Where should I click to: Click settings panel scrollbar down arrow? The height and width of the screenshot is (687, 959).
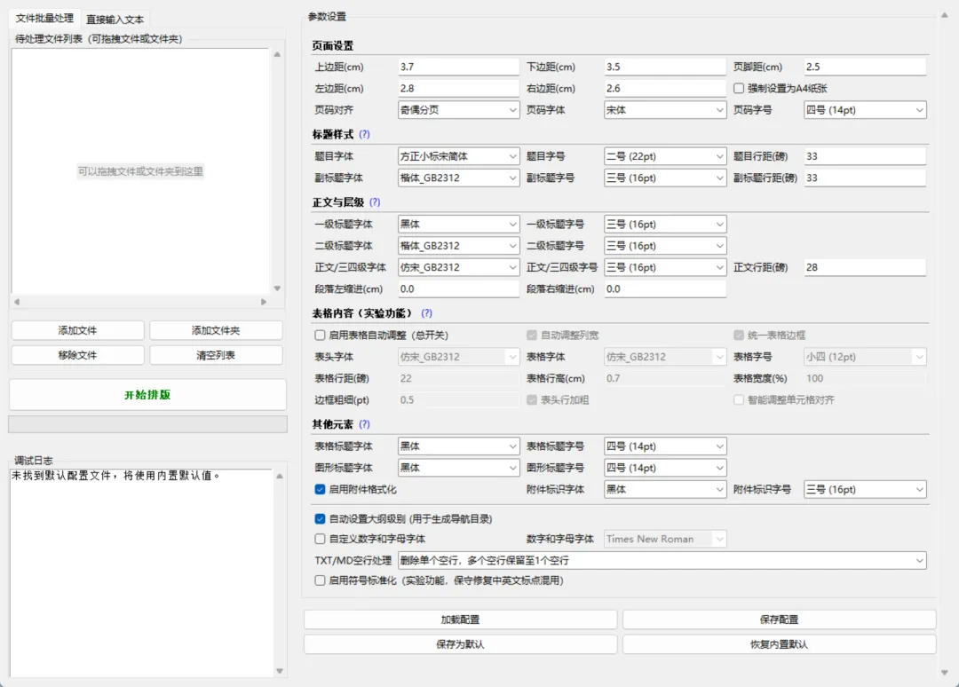coord(944,672)
